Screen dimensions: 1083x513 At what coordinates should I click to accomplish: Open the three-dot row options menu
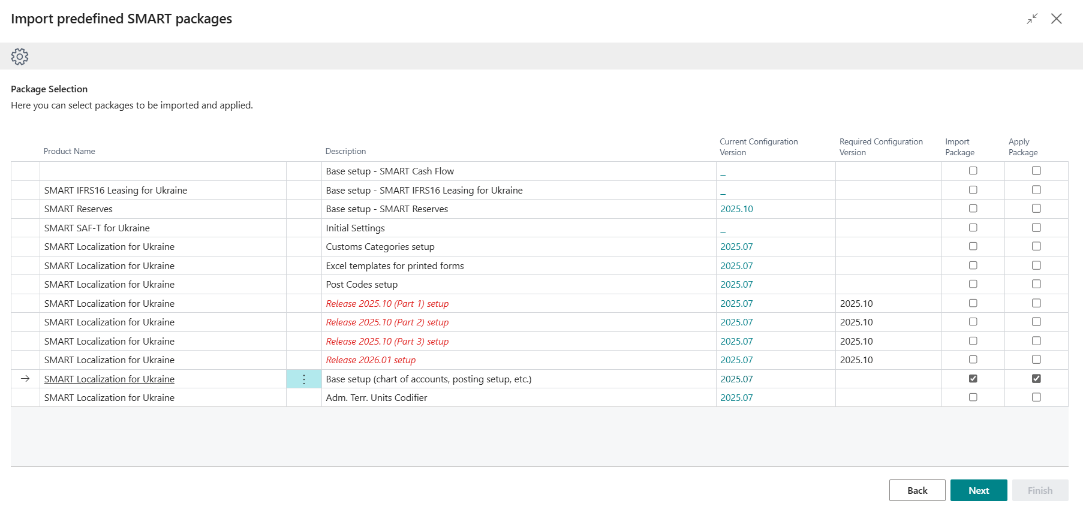[304, 379]
